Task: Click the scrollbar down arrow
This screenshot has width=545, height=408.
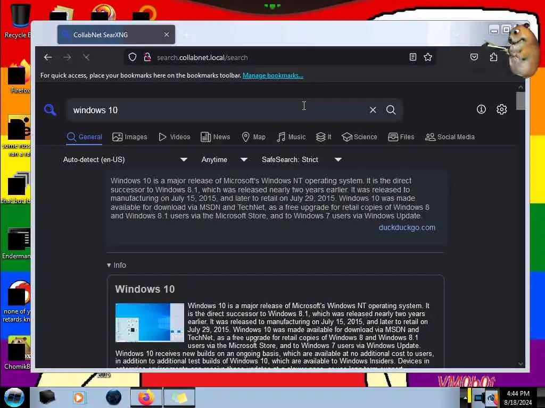Action: [521, 363]
